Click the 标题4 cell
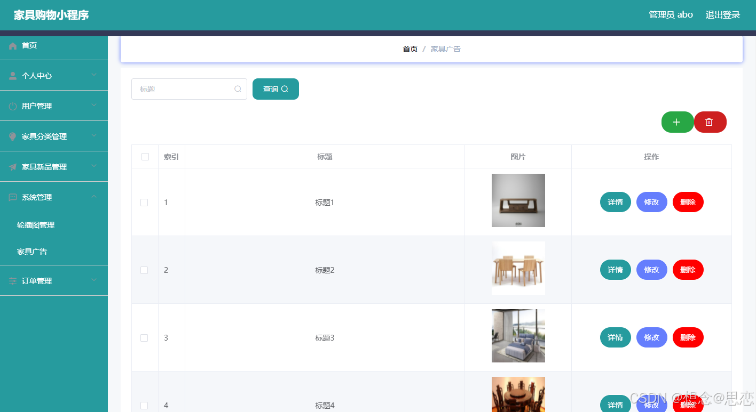Image resolution: width=756 pixels, height=412 pixels. tap(325, 406)
